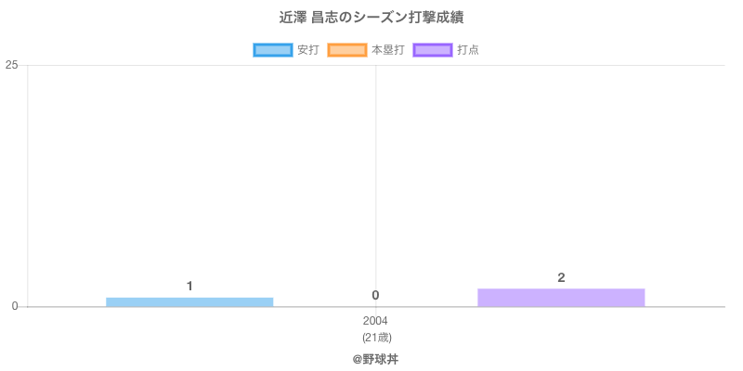The height and width of the screenshot is (371, 743).
Task: Click the 0 tick label on the y-axis
Action: [x=15, y=306]
